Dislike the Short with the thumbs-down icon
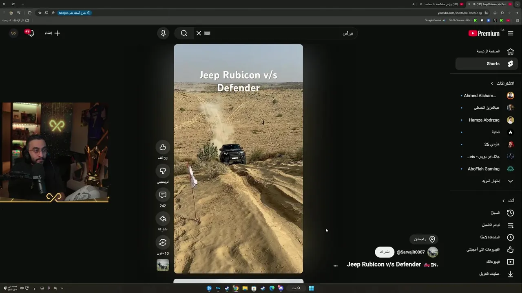This screenshot has height=293, width=522. click(163, 171)
